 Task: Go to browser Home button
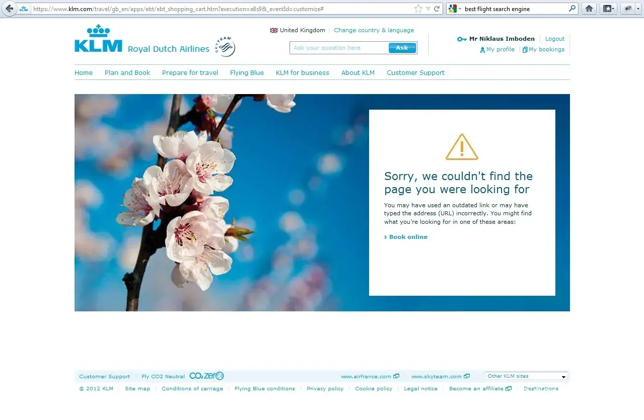[x=589, y=9]
